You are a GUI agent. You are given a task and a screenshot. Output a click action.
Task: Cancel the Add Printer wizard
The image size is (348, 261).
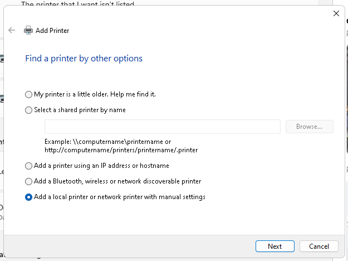(318, 246)
